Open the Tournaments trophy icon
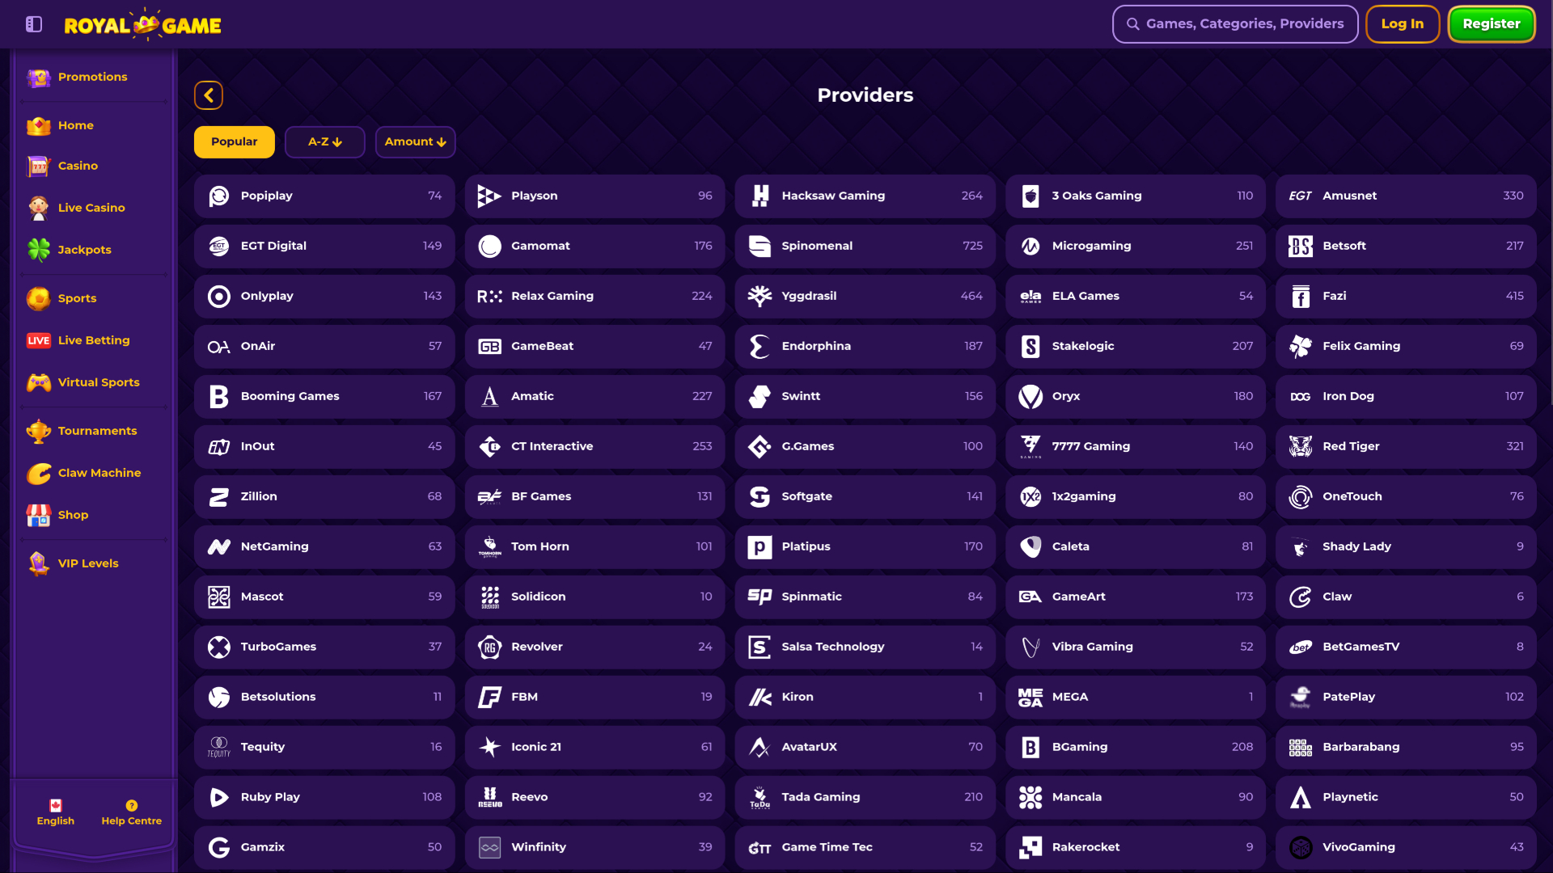Viewport: 1553px width, 873px height. 38,430
